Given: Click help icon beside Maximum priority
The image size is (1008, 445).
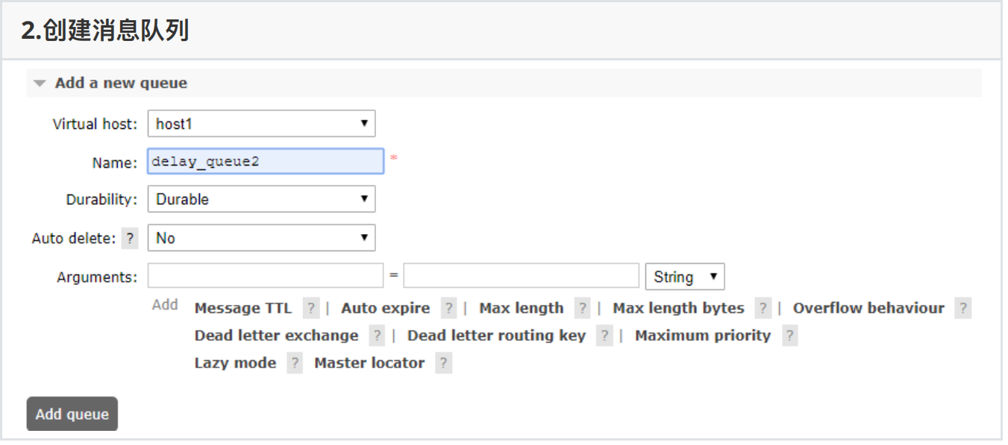Looking at the screenshot, I should click(789, 336).
